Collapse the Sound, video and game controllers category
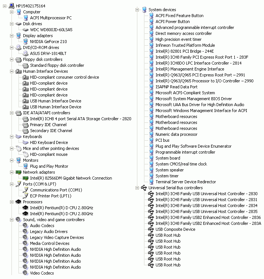Screen dimensions: 264x279 click(x=12, y=220)
